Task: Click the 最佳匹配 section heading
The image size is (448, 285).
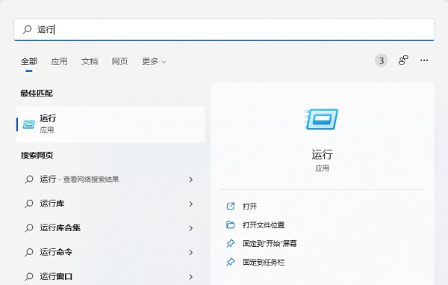Action: tap(37, 94)
